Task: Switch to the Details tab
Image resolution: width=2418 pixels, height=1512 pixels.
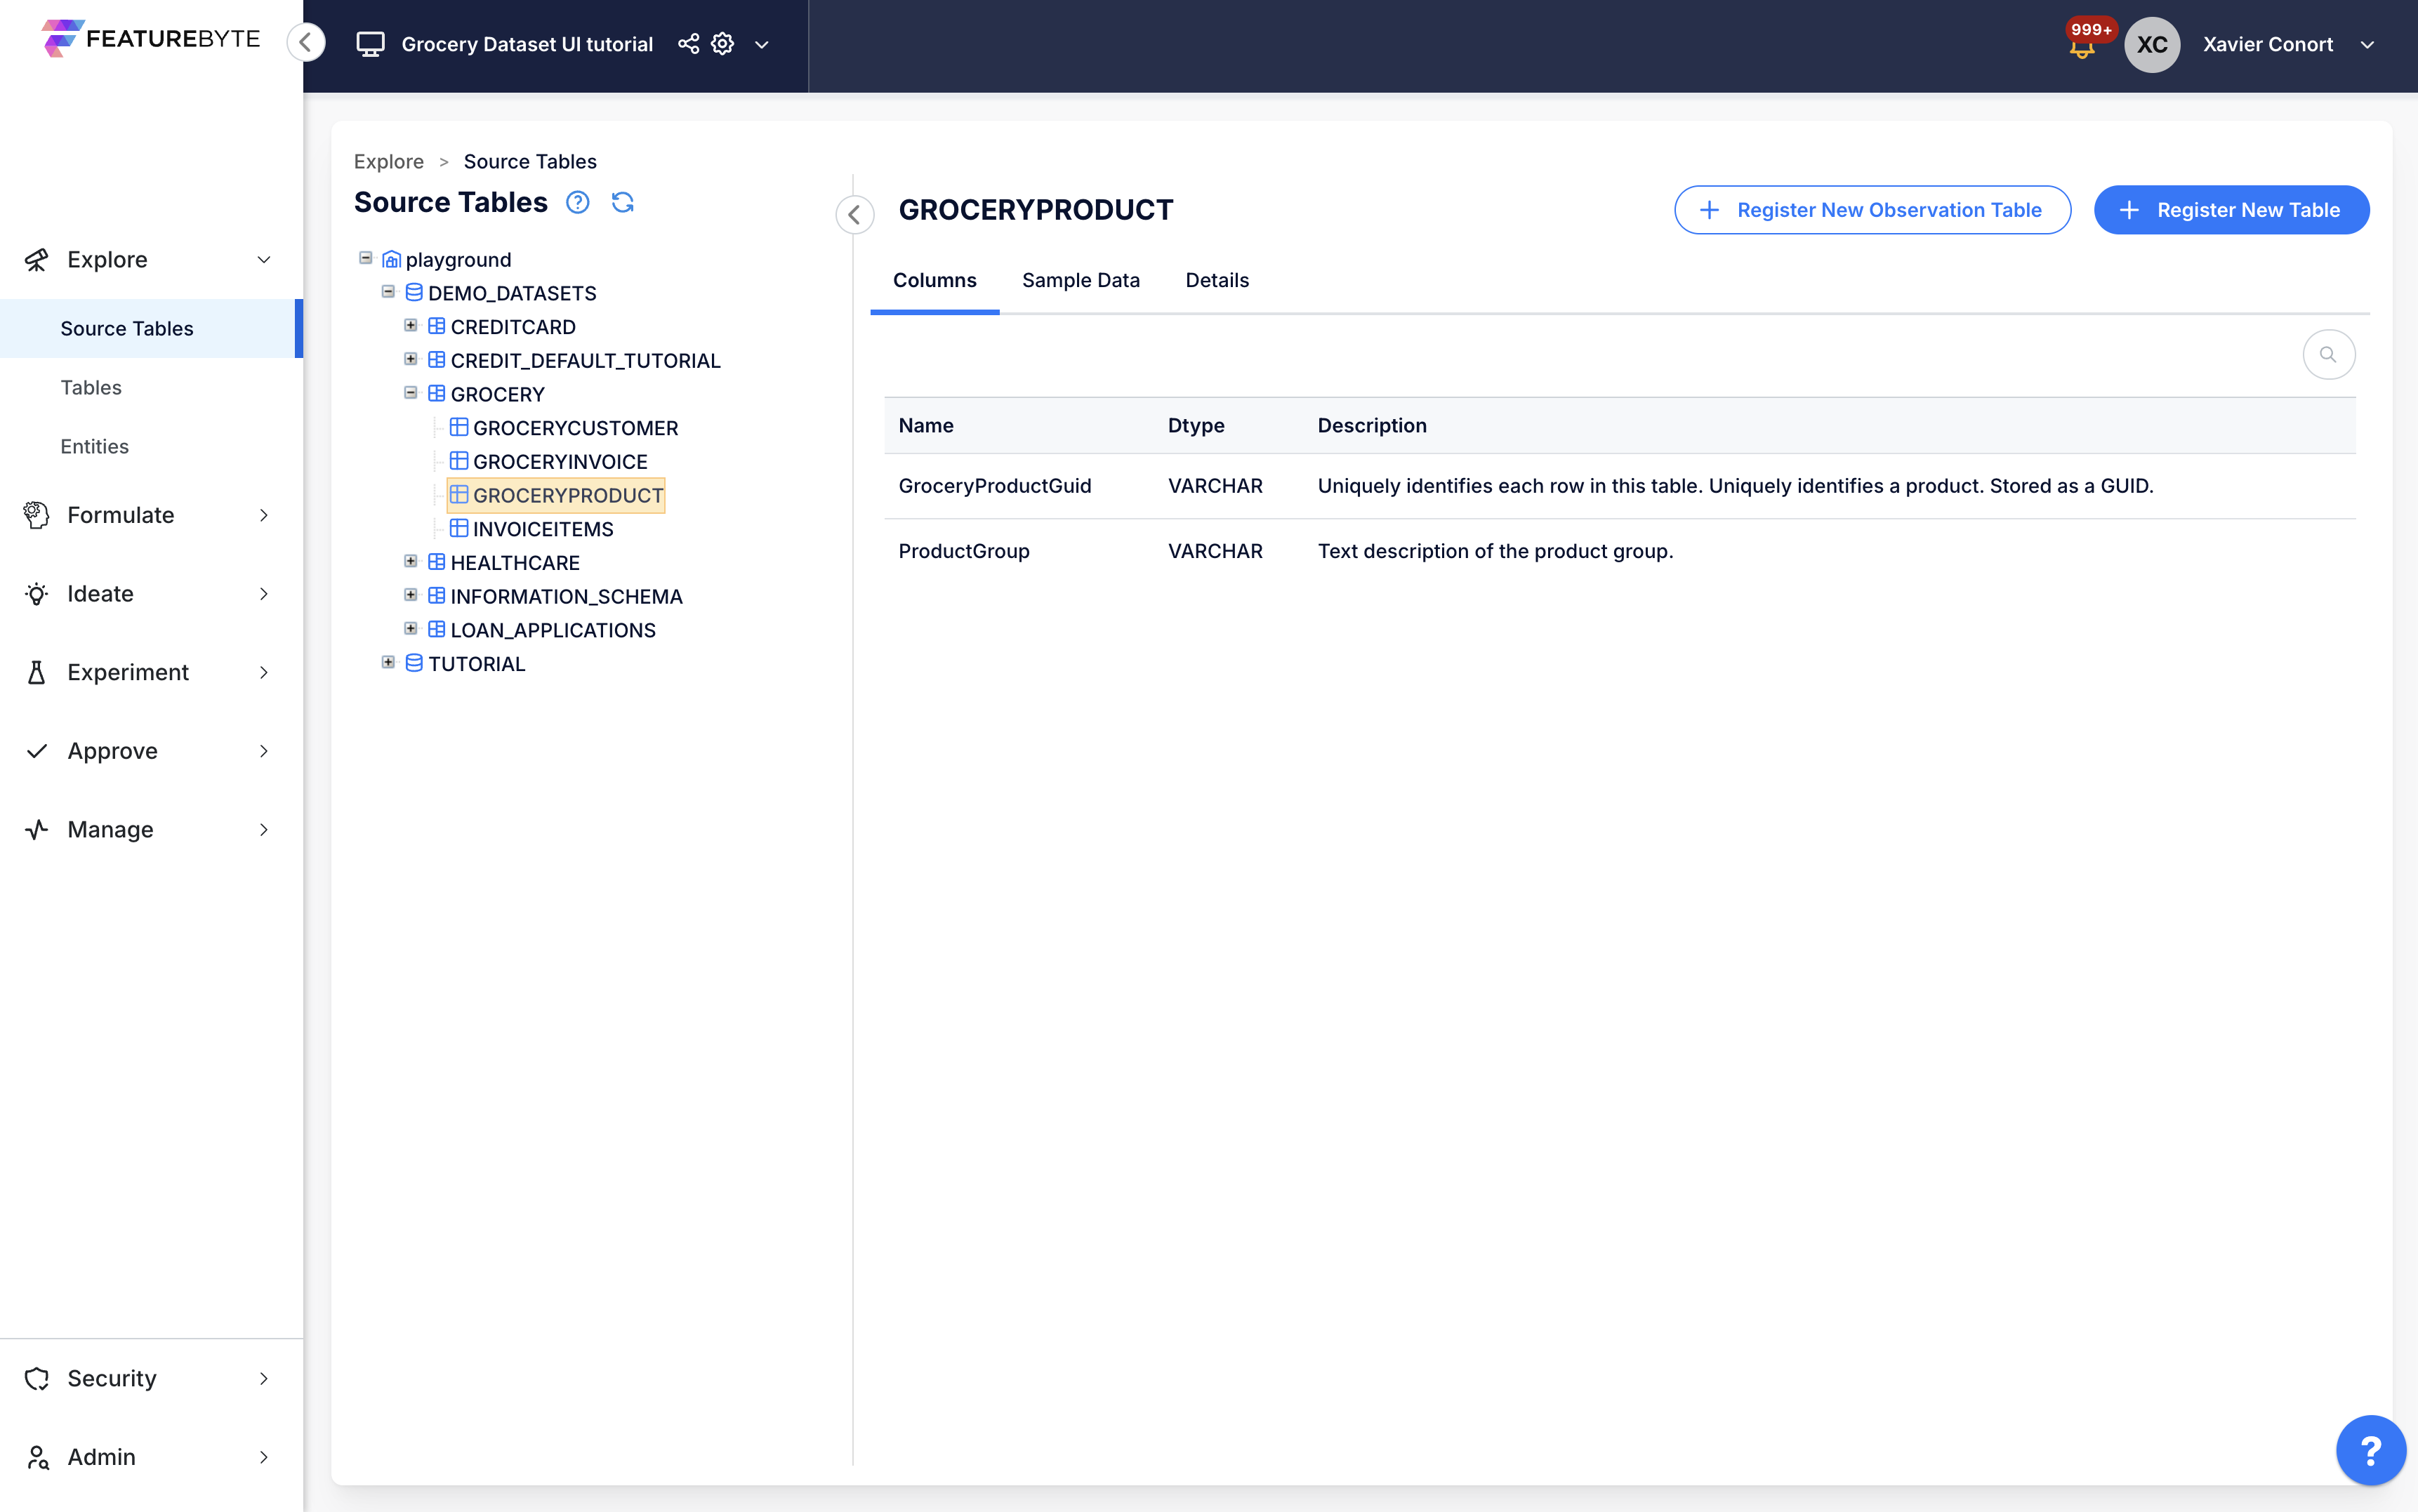Action: (x=1216, y=281)
